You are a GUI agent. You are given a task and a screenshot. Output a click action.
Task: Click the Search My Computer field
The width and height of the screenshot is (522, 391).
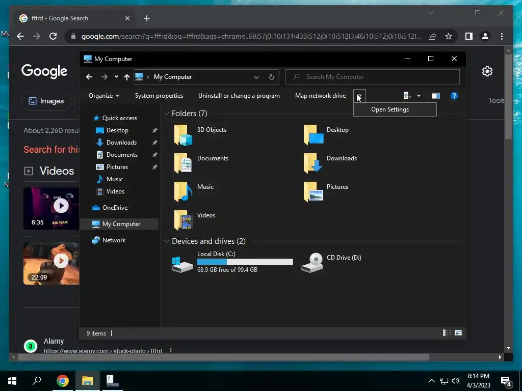click(373, 77)
